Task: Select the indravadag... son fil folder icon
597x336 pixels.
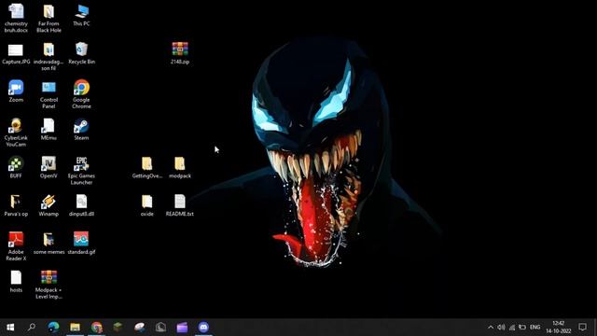Action: pyautogui.click(x=49, y=49)
